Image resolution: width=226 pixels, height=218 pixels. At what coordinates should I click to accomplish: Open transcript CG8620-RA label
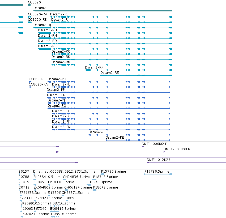coord(37,14)
